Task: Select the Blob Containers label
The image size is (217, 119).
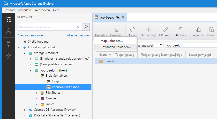Action: pyautogui.click(x=57, y=76)
